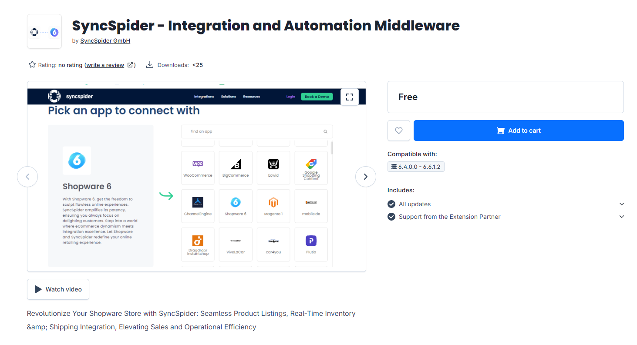Play the Watch video button
Screen dimensions: 637x345
coord(58,289)
